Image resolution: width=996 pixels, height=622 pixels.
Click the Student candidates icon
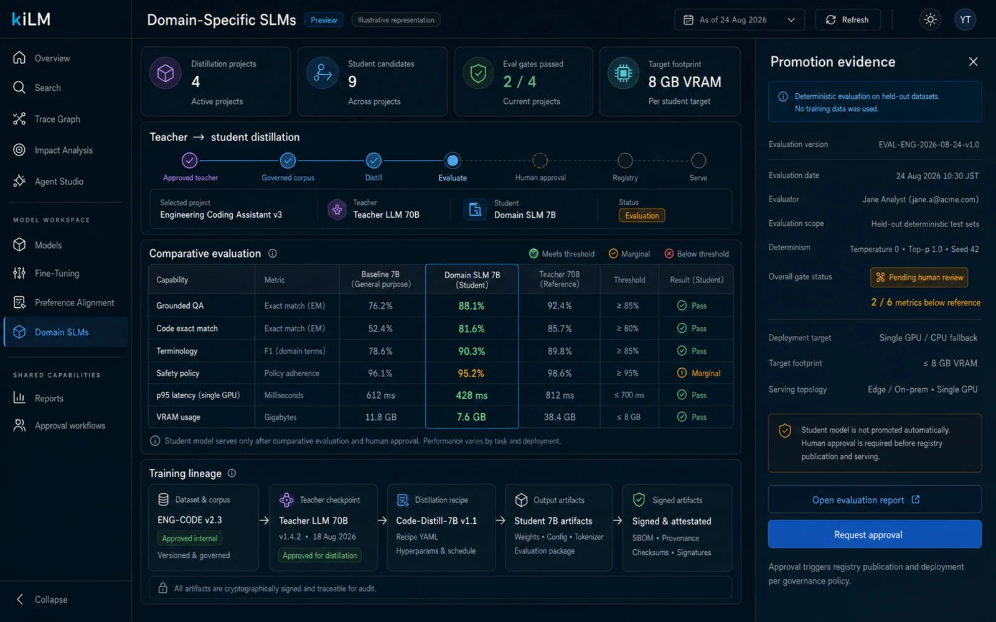(322, 73)
